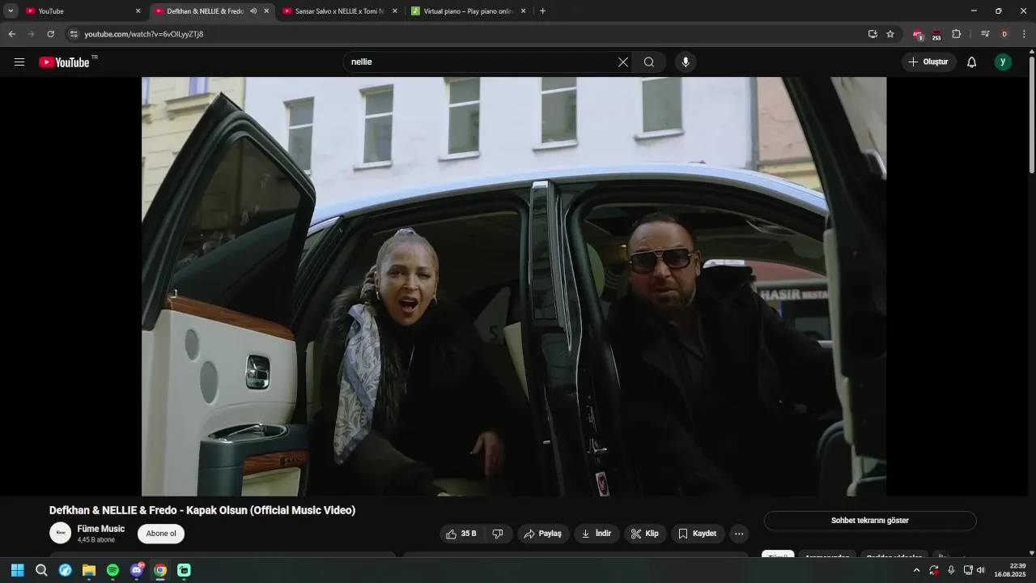The image size is (1036, 583).
Task: Close the Sansar Salvo tab
Action: [x=395, y=11]
